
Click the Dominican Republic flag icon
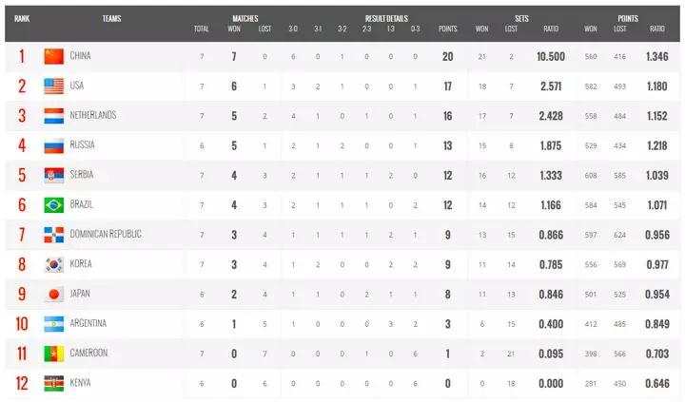(x=53, y=234)
